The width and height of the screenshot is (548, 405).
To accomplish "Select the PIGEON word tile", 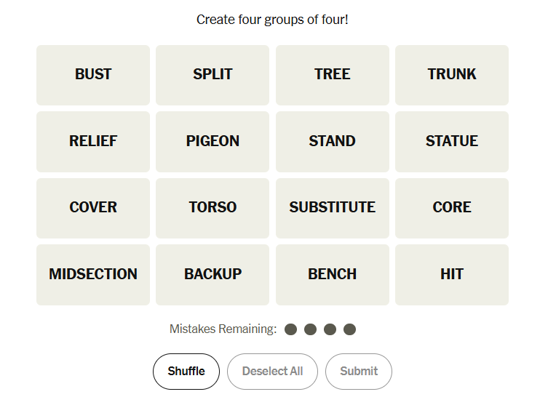I will point(213,142).
